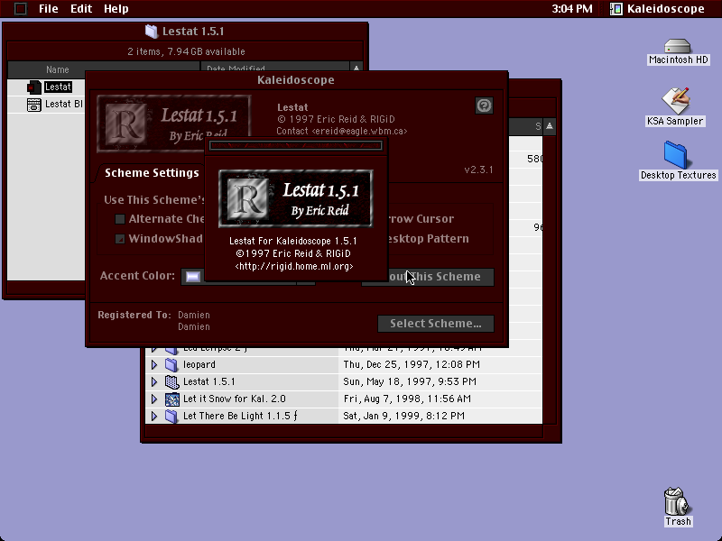This screenshot has width=722, height=541.
Task: Click the Let There Be Light 1.1.5 name
Action: pos(240,416)
